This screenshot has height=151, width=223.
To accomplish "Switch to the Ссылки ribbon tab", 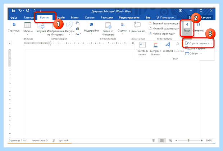I will click(x=90, y=18).
